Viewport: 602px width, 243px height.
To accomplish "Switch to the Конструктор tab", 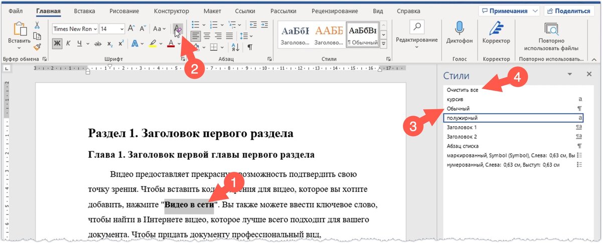I will click(x=172, y=11).
